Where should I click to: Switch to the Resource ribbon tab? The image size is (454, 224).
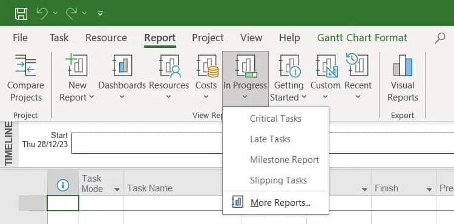106,38
